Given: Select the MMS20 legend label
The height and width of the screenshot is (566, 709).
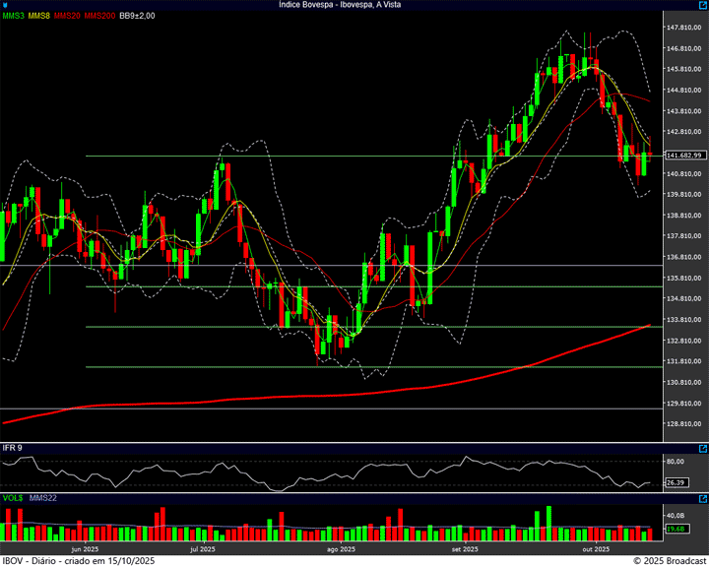Looking at the screenshot, I should [x=67, y=17].
